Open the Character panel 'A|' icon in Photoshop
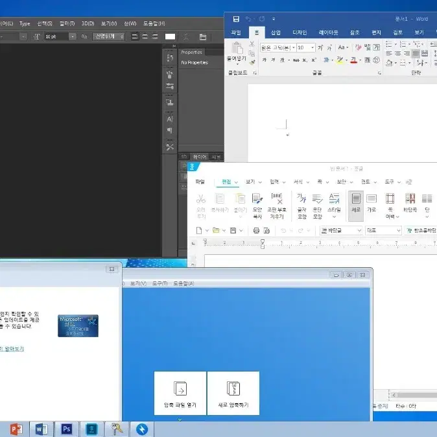437x437 pixels. (170, 119)
